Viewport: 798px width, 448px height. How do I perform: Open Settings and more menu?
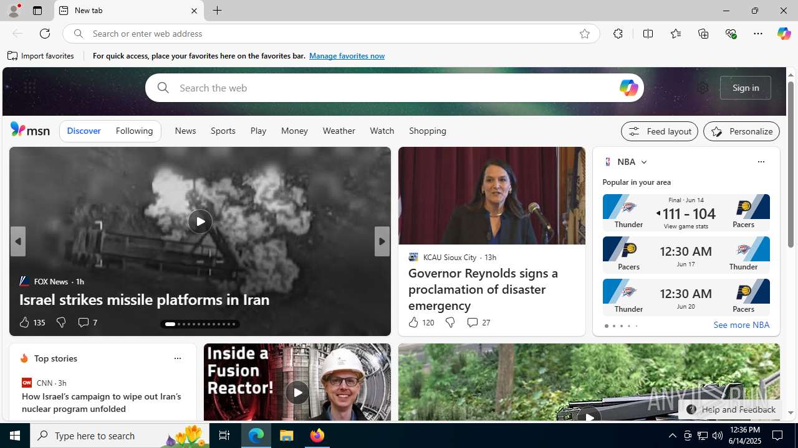pyautogui.click(x=758, y=34)
